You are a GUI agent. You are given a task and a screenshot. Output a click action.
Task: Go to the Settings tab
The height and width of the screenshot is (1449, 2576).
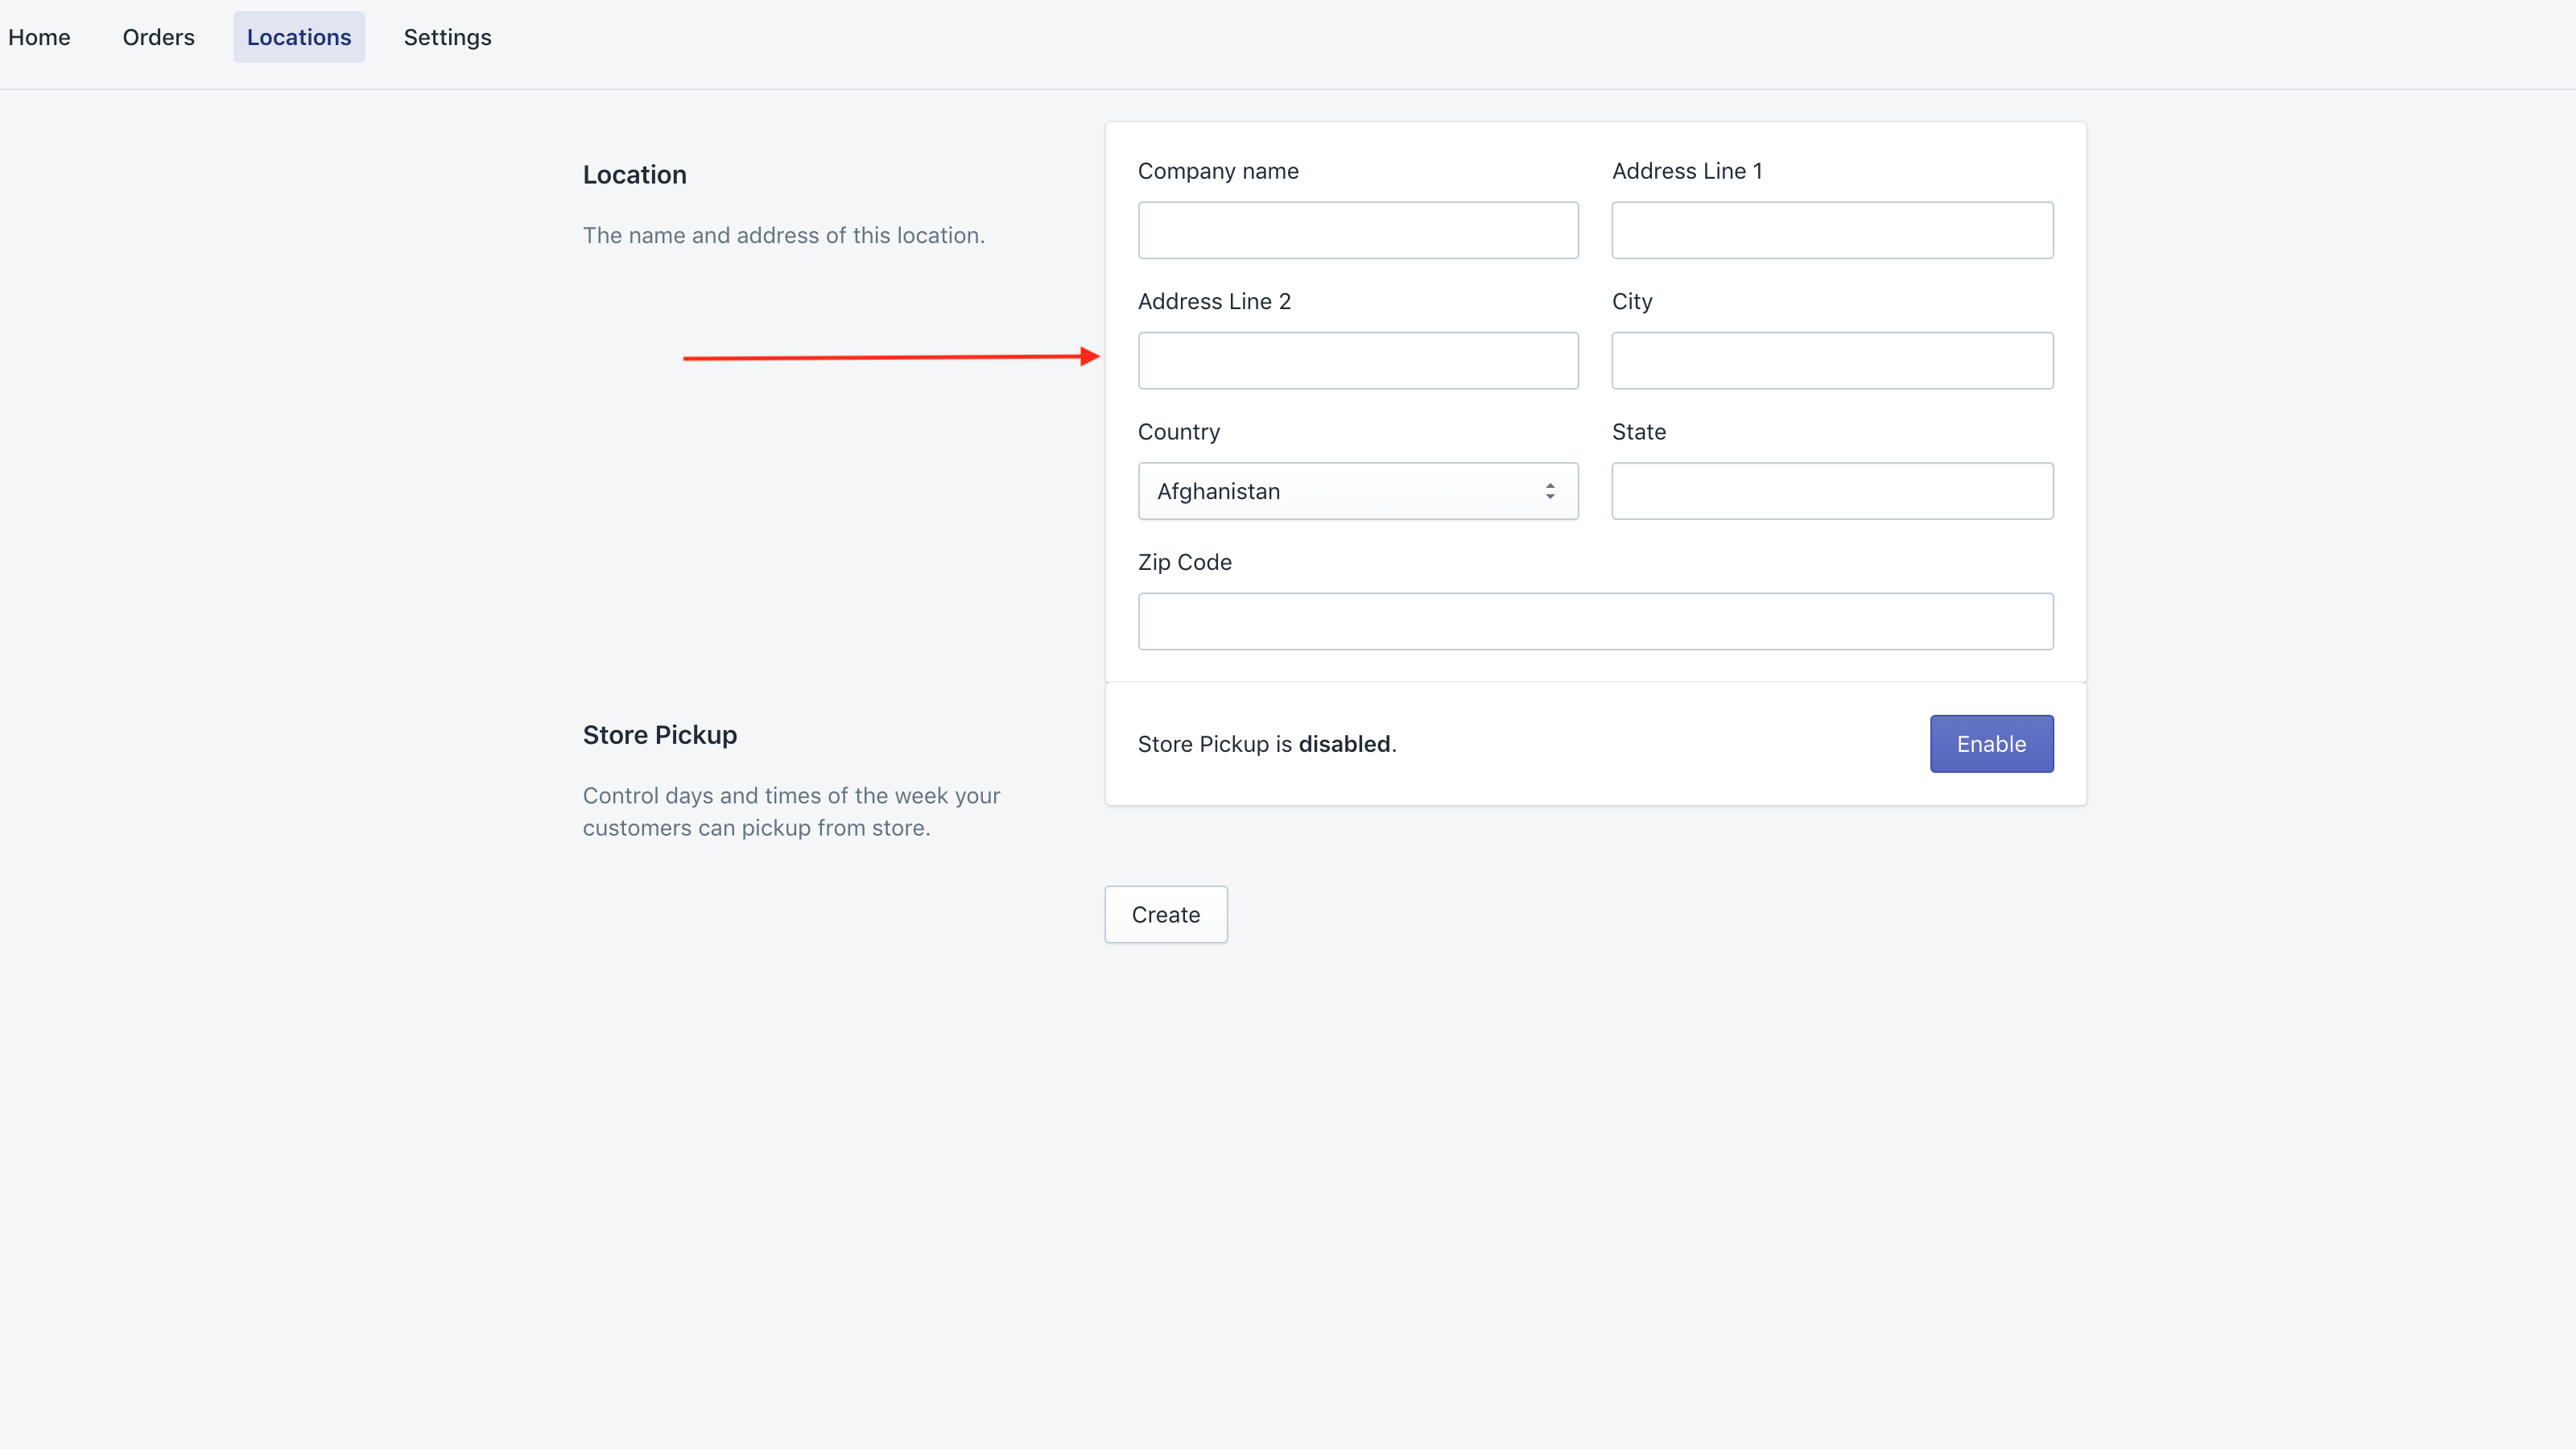click(447, 37)
